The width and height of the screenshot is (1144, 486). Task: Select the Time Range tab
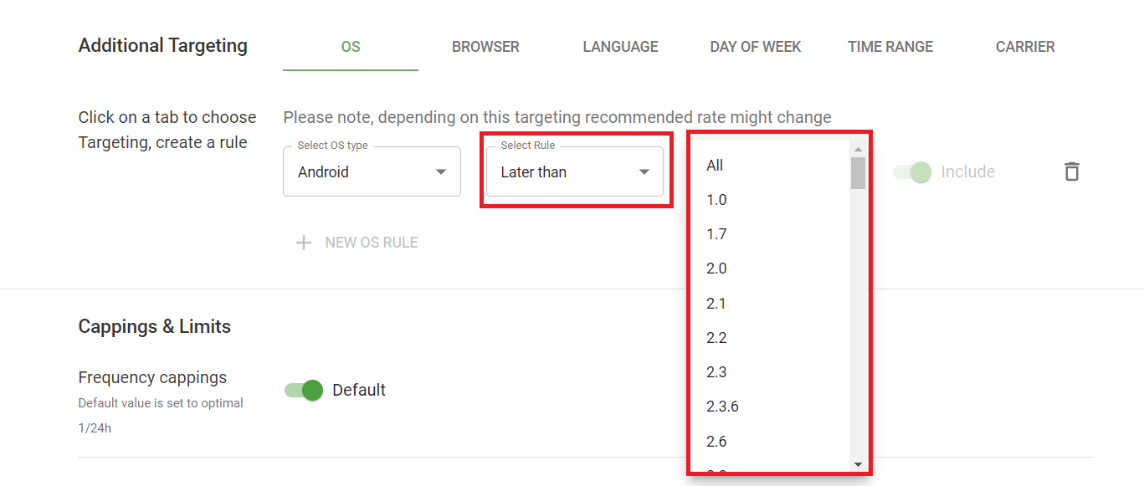tap(890, 47)
